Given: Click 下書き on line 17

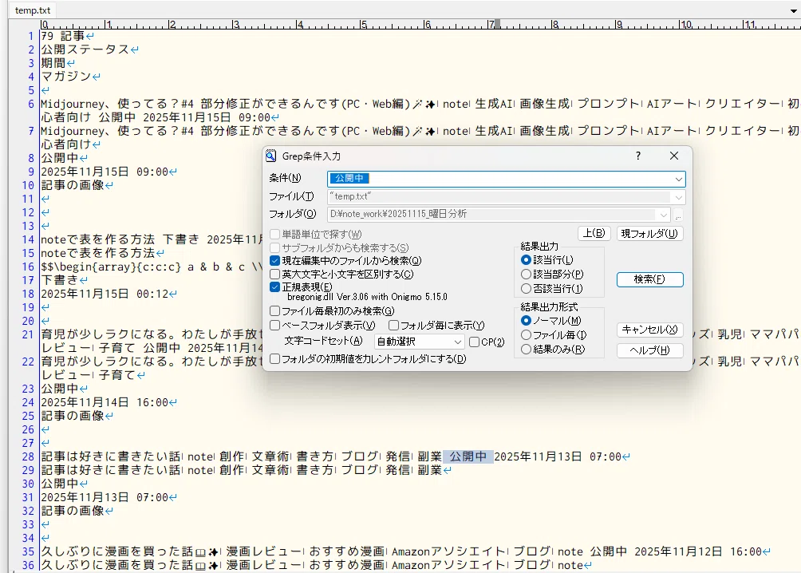Looking at the screenshot, I should point(60,280).
